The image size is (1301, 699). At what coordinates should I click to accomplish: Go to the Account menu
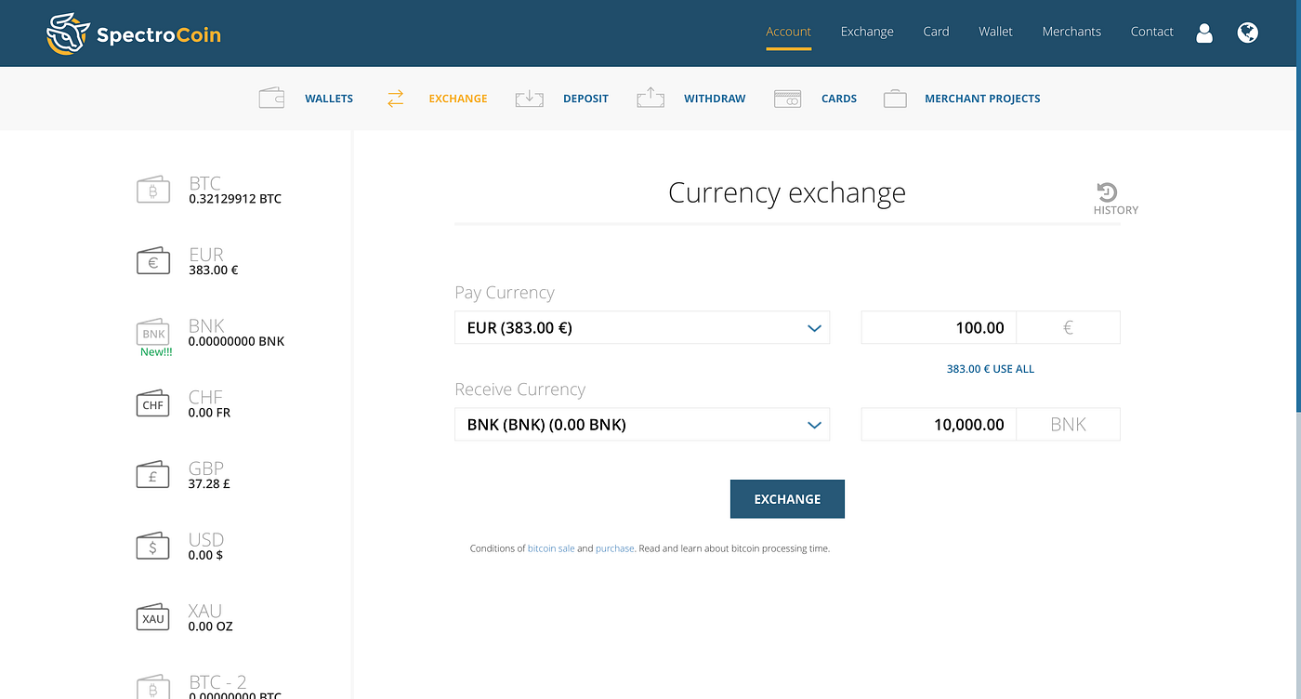789,32
